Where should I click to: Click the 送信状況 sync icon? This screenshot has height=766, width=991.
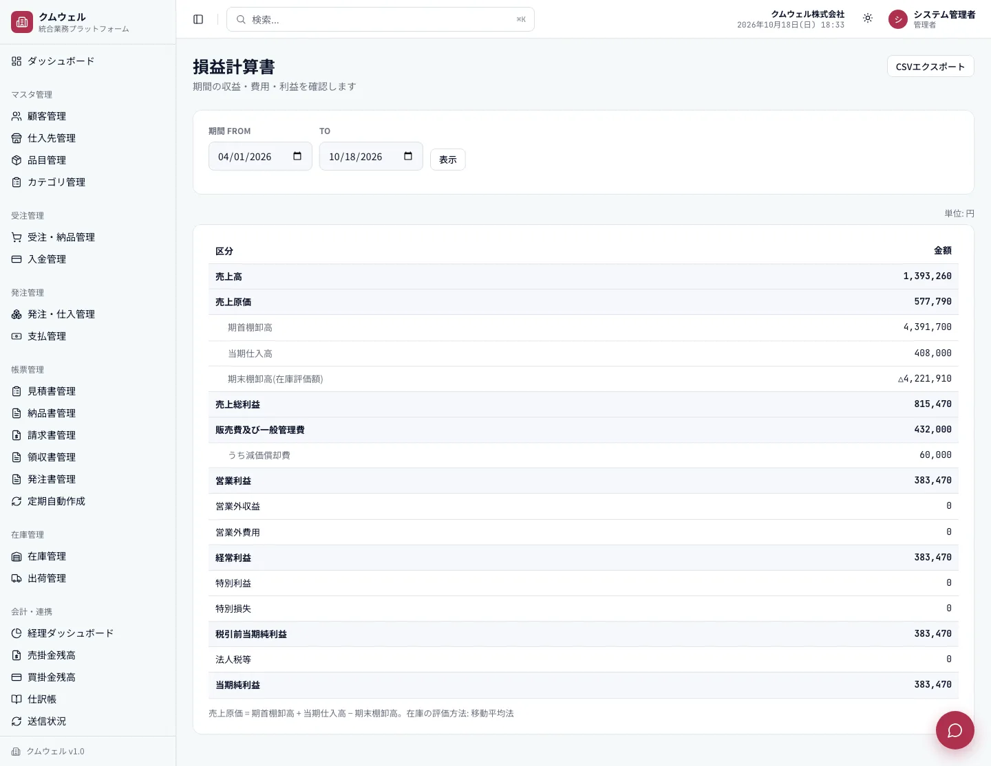pos(17,721)
